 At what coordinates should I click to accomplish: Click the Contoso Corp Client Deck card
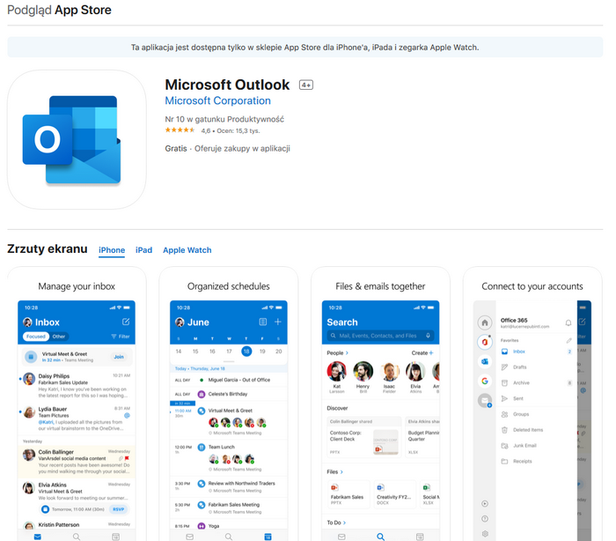pyautogui.click(x=364, y=437)
